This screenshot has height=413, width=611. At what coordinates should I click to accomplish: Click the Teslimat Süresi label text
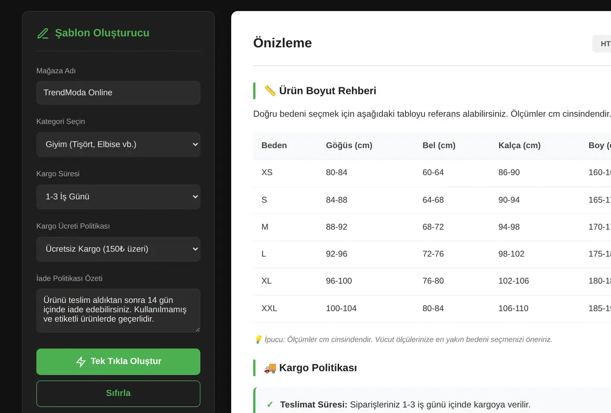click(x=314, y=405)
